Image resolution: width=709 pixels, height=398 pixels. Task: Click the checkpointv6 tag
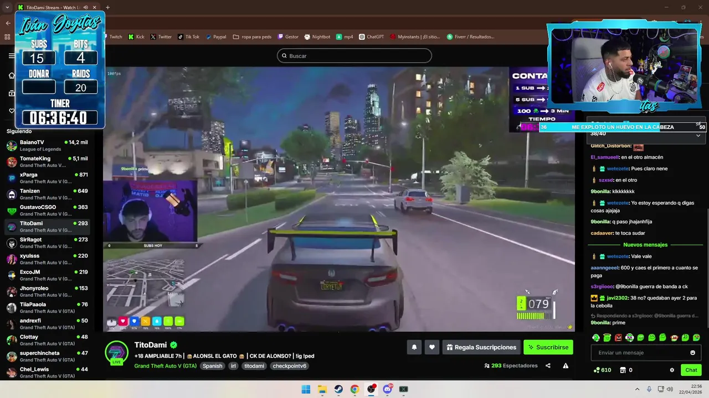point(289,366)
